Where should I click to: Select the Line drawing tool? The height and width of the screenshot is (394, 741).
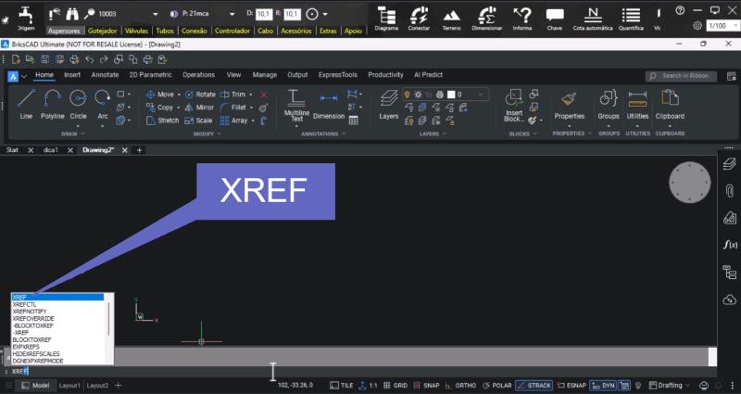pos(26,104)
